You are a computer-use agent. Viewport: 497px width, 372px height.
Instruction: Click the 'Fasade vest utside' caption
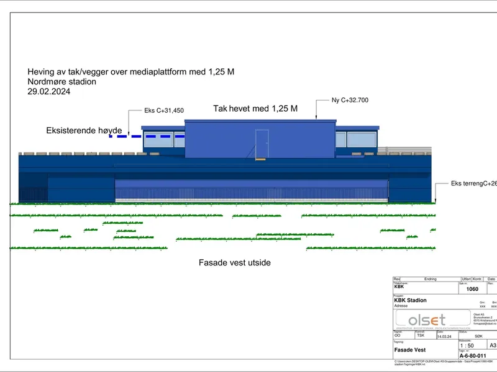coord(235,262)
